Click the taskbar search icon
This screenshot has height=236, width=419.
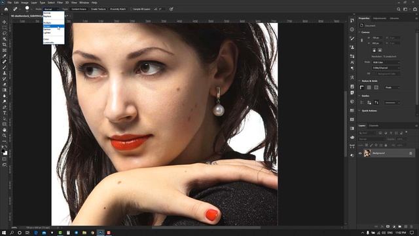[x=12, y=233]
